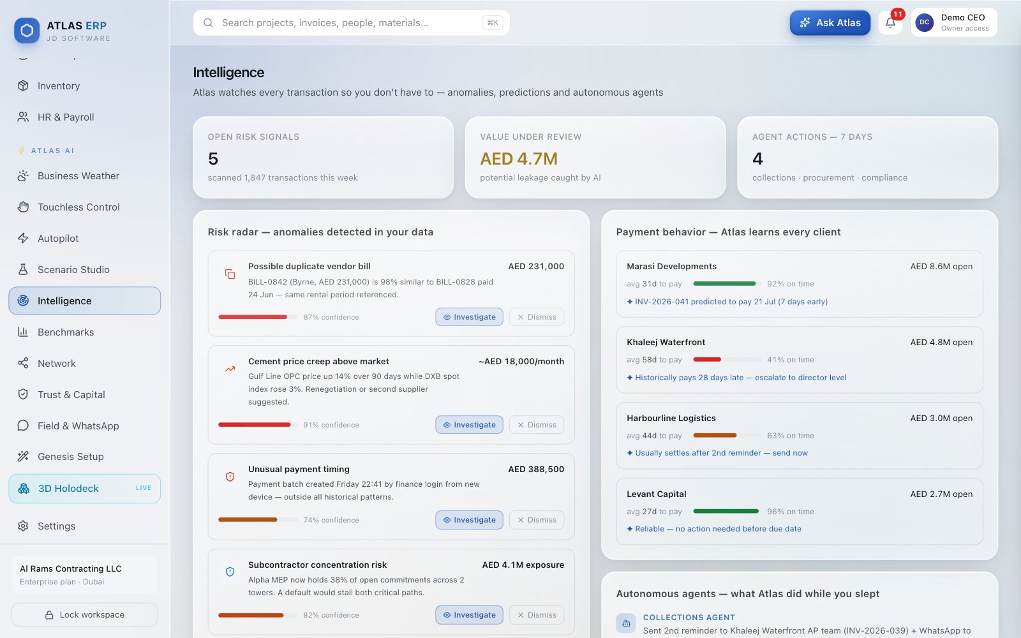Viewport: 1021px width, 638px height.
Task: Go to Benchmarks
Action: (x=85, y=332)
